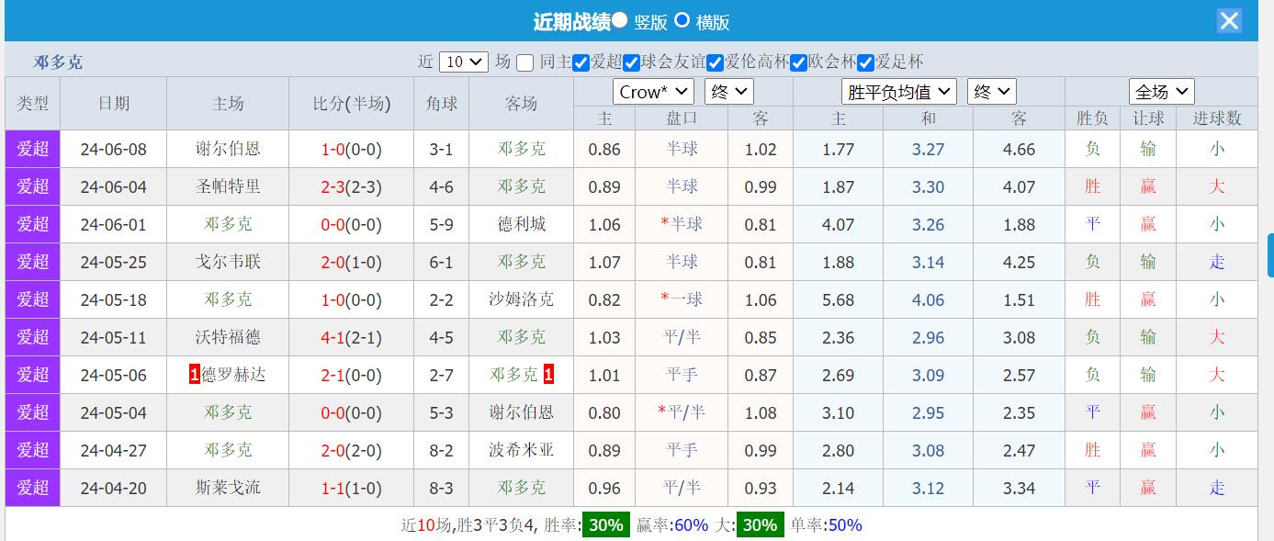Screen dimensions: 1274x541
Task: Disable the 欧会杯 checkbox
Action: tap(797, 62)
